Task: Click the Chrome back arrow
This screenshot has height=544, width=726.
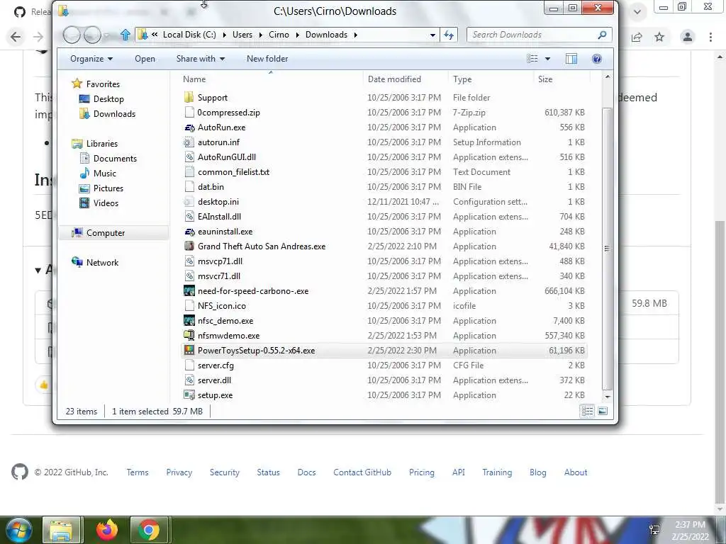Action: [x=16, y=37]
